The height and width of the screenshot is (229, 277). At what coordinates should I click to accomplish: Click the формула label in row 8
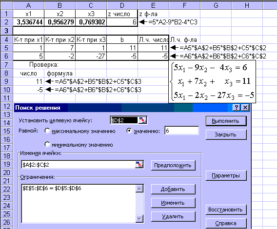pos(59,73)
